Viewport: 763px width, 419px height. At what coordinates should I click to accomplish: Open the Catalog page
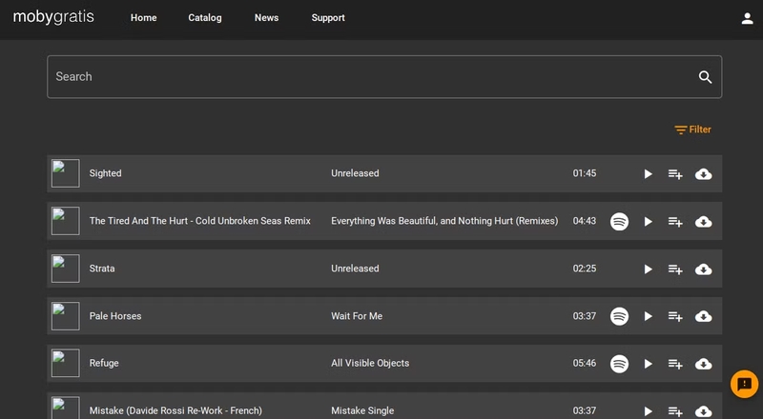click(x=205, y=18)
